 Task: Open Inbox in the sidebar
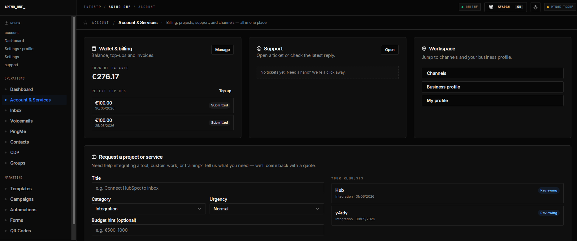[x=34, y=110]
